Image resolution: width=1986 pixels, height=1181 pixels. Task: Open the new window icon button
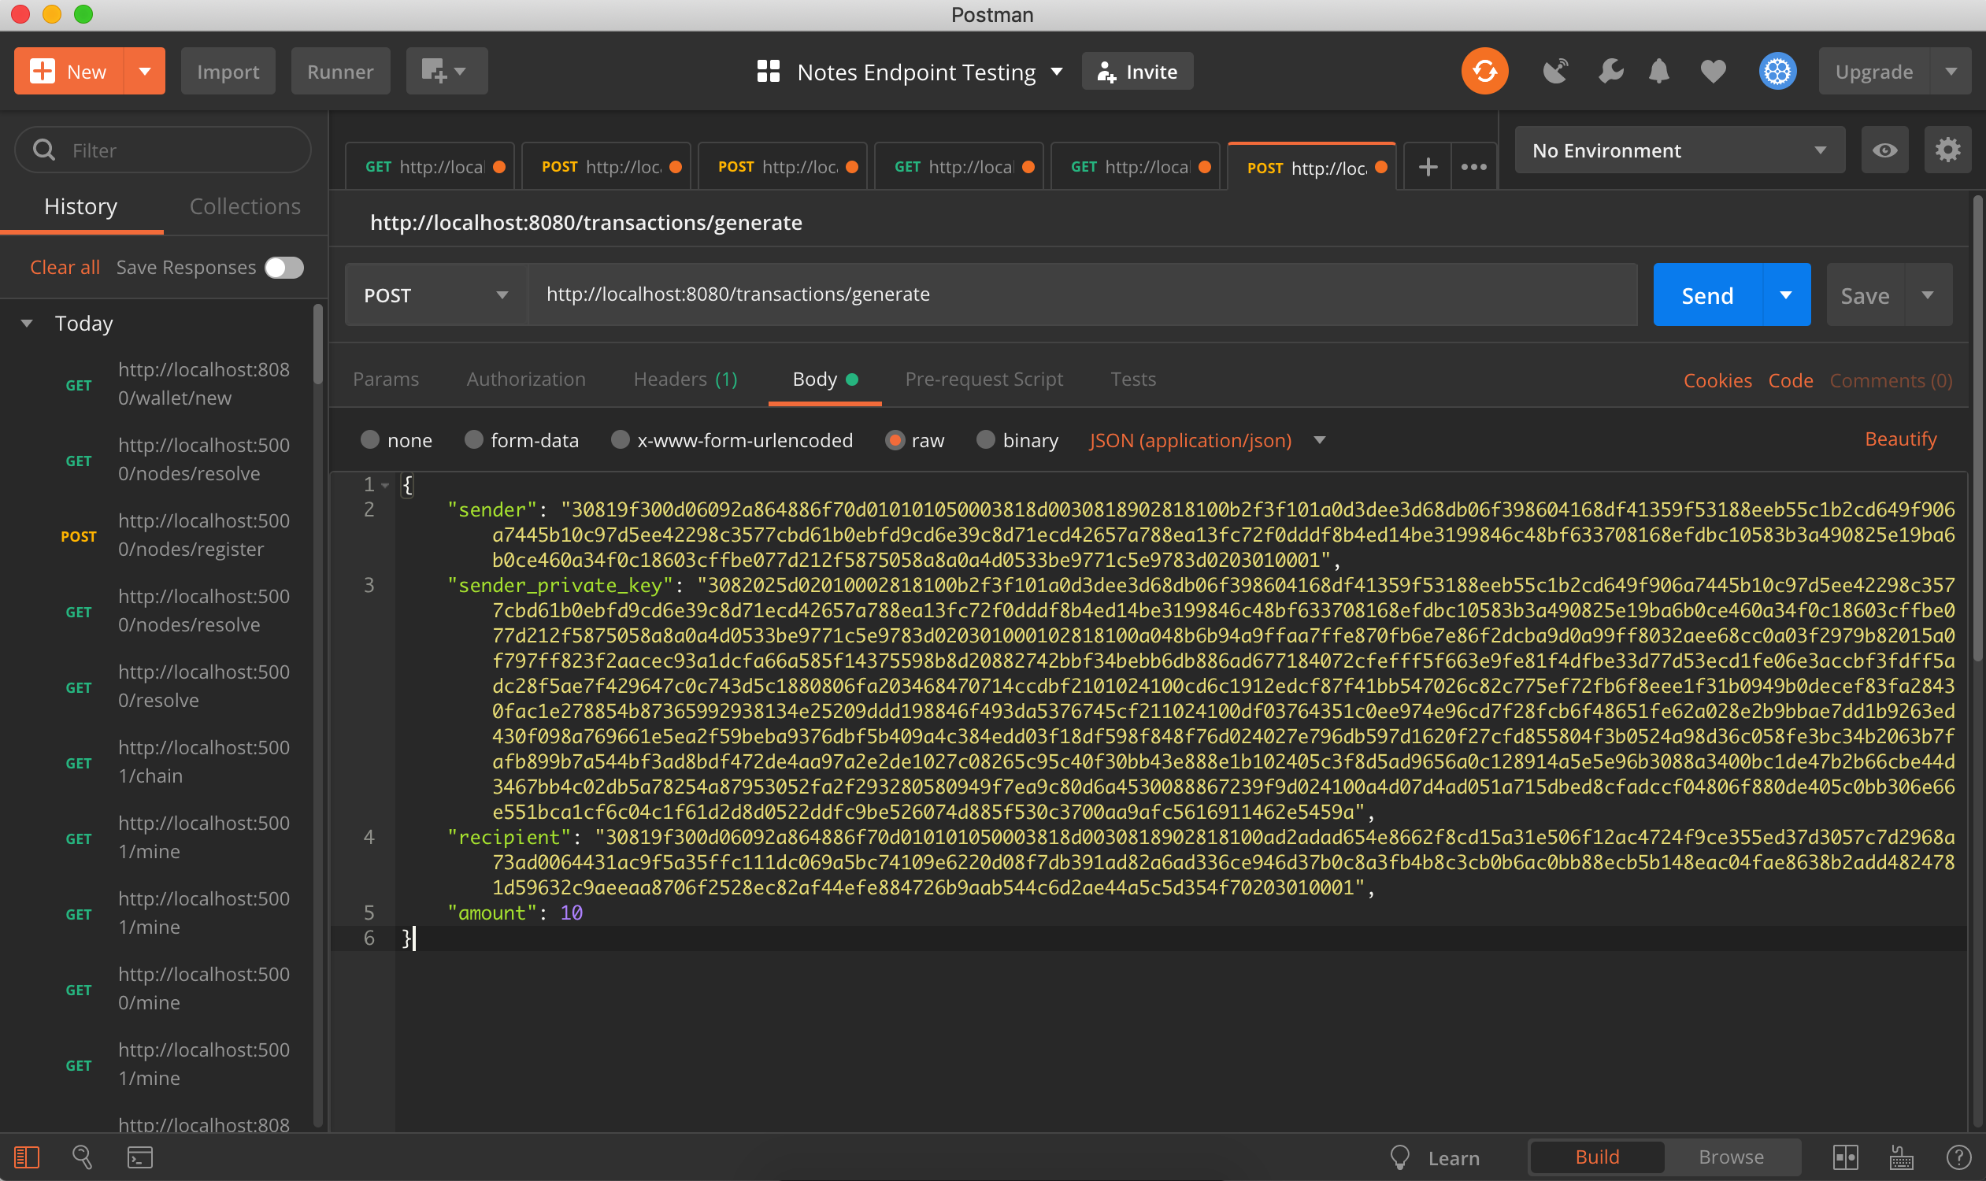pyautogui.click(x=446, y=71)
